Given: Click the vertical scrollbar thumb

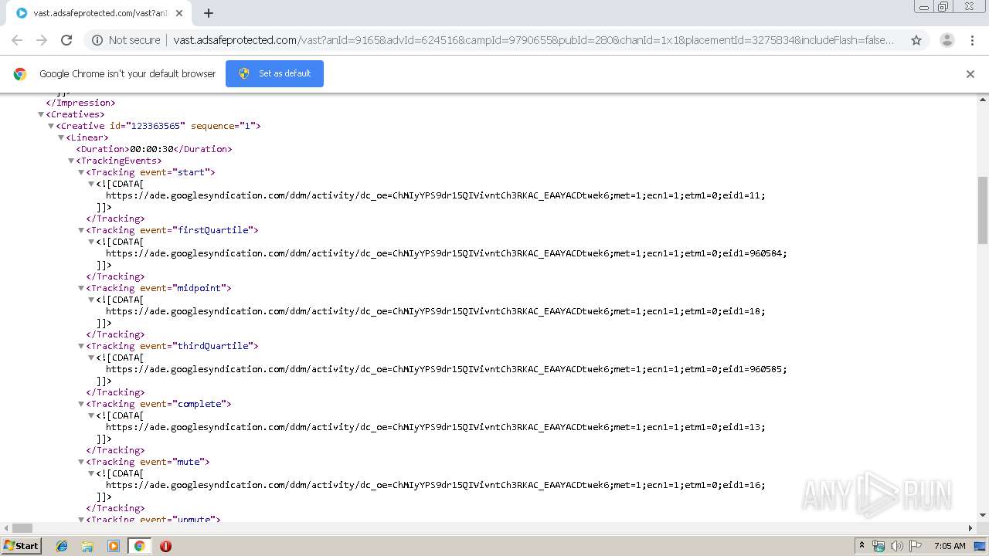Looking at the screenshot, I should point(983,210).
